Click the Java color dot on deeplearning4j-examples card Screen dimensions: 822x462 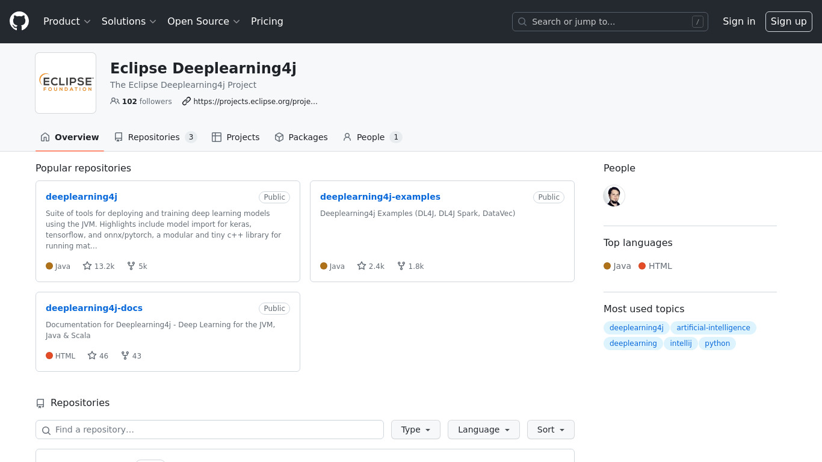pyautogui.click(x=324, y=266)
